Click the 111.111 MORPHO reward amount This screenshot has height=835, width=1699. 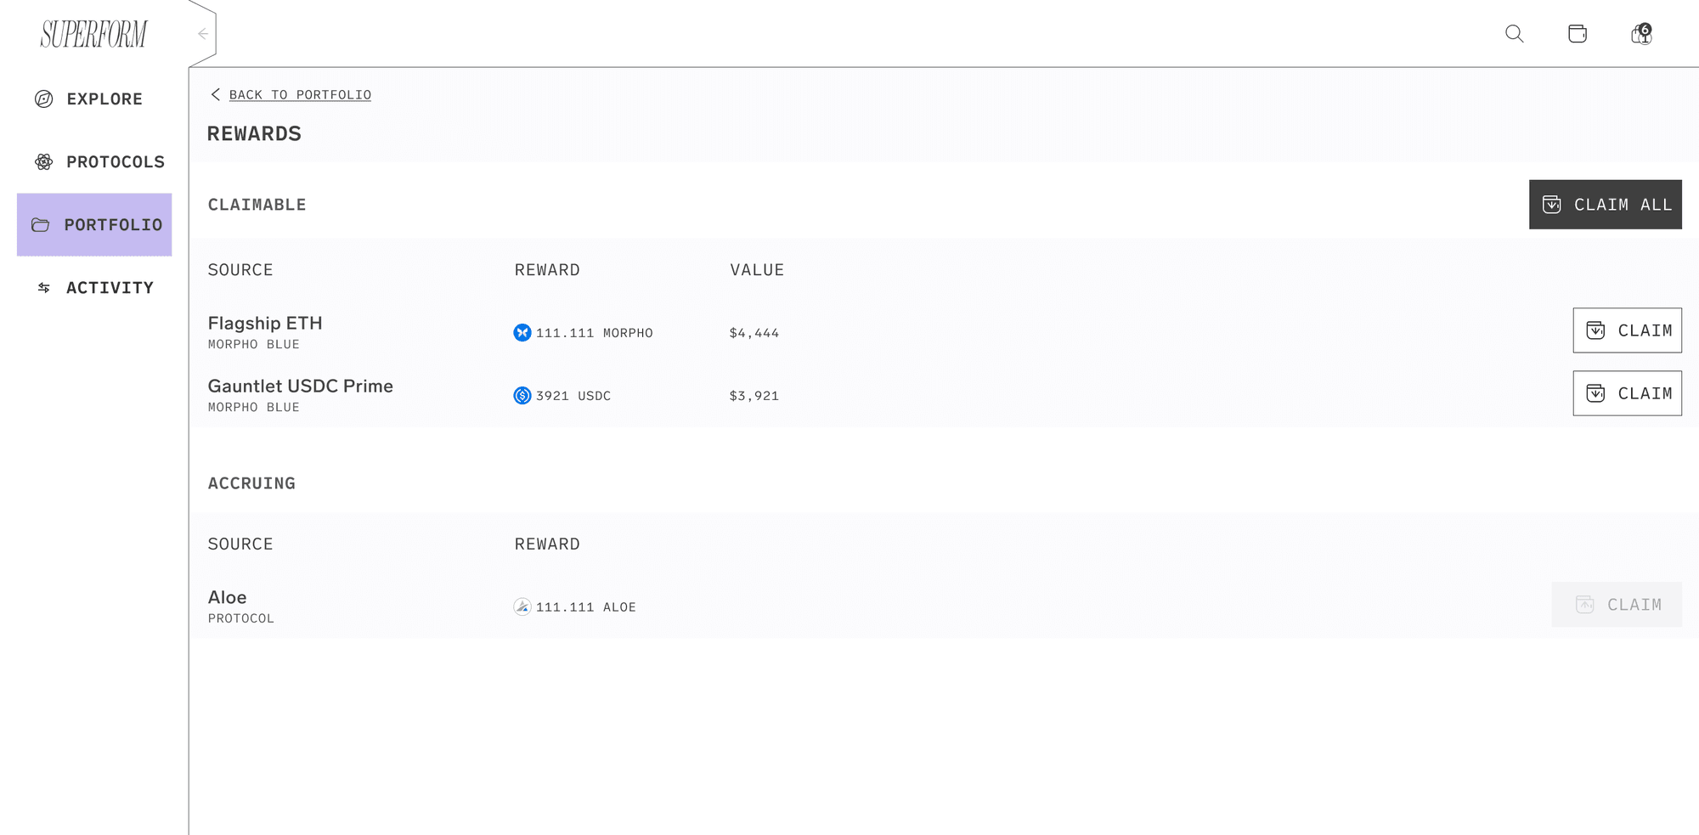[595, 333]
